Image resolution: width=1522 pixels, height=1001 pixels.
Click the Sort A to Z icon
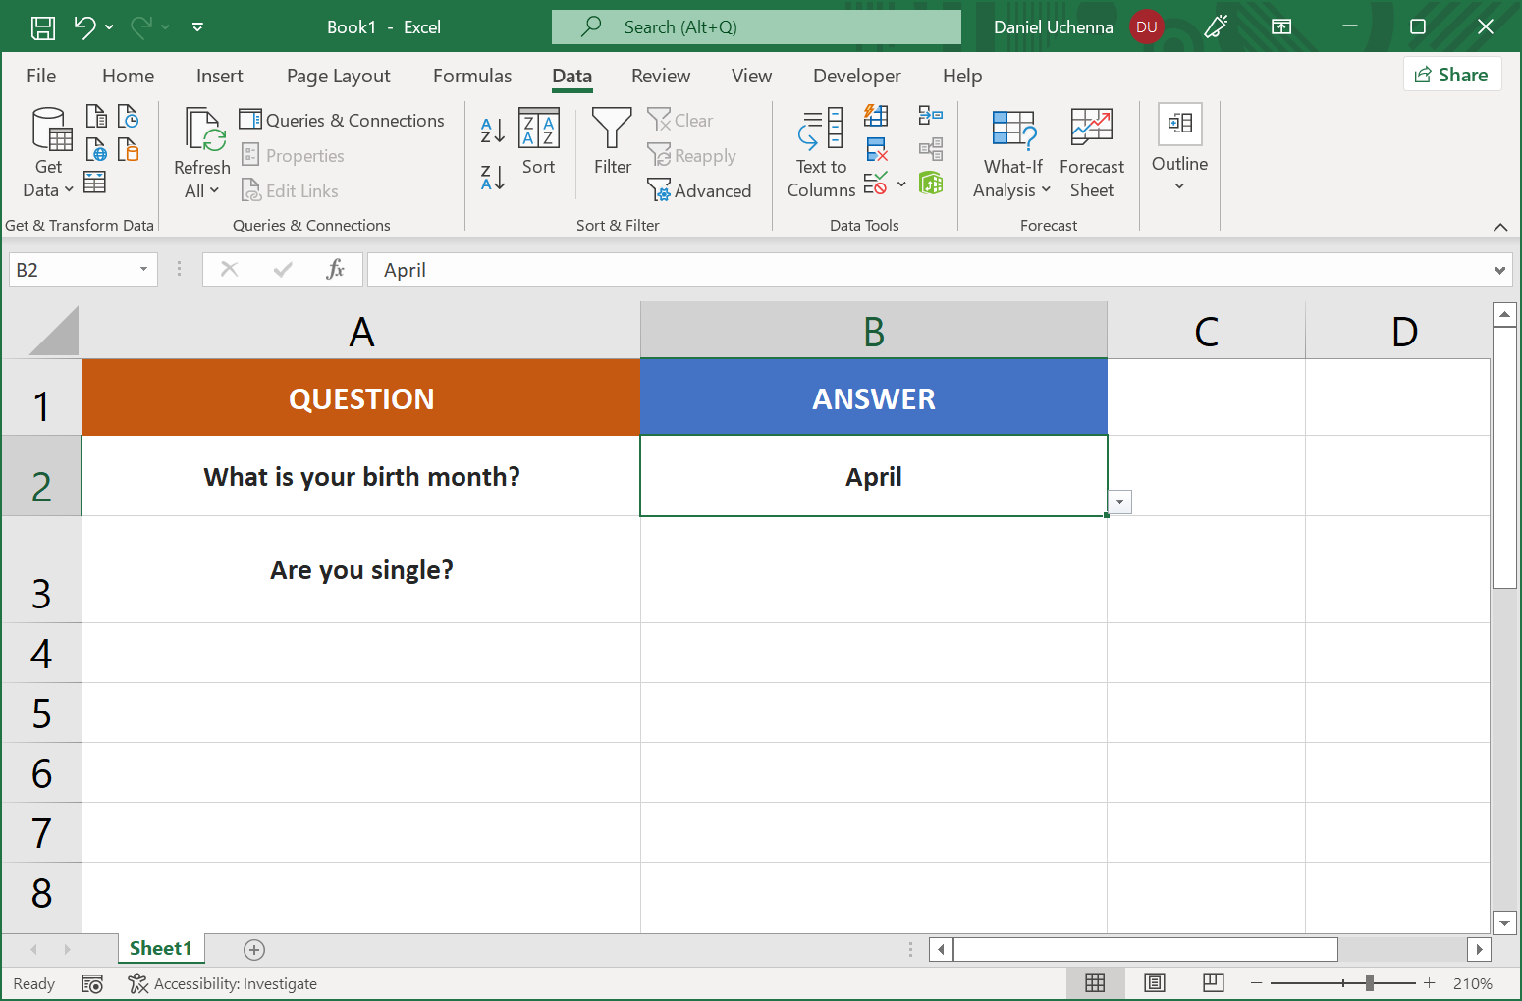coord(491,129)
